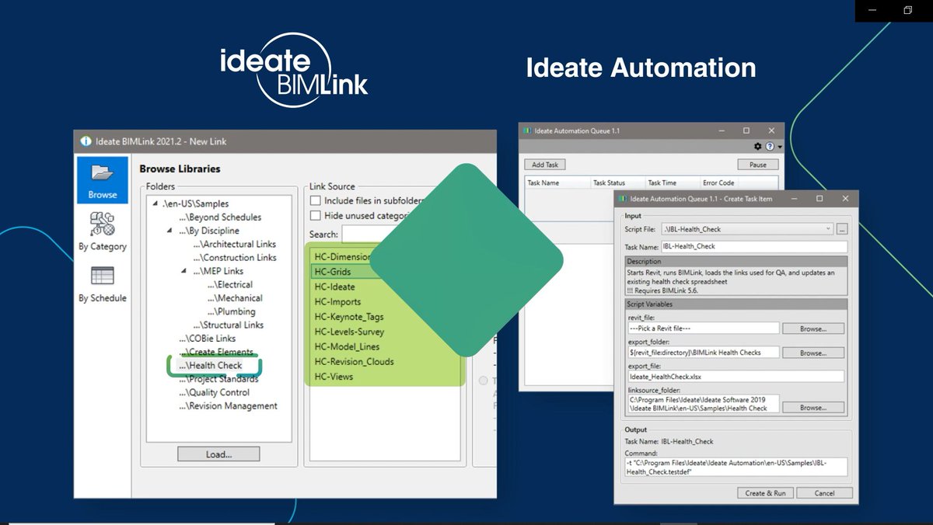The width and height of the screenshot is (933, 525).
Task: Collapse the .\en-US\Samples folder node
Action: (x=155, y=203)
